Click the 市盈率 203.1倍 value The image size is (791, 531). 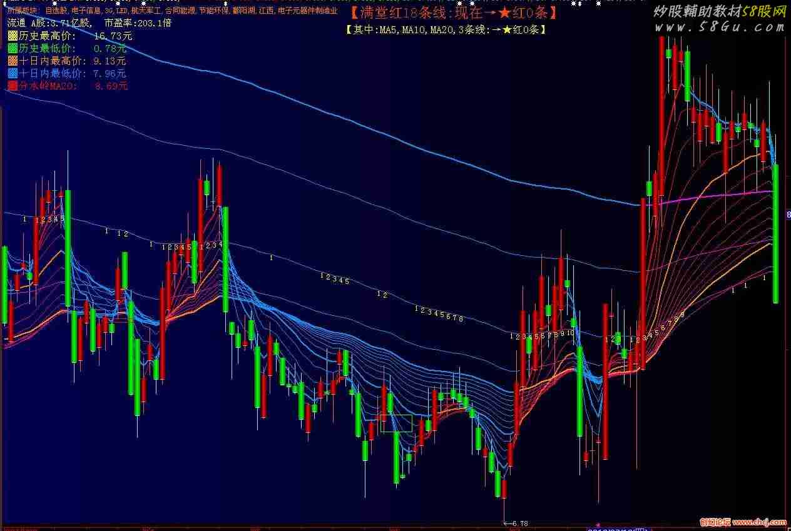138,23
